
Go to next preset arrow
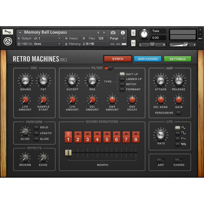[x=104, y=33]
